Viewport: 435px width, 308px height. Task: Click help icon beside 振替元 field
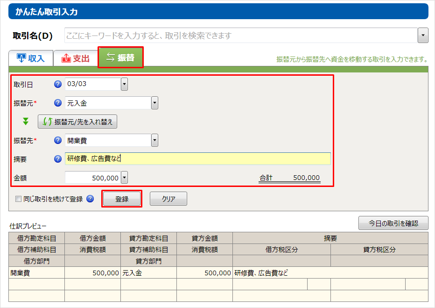58,103
